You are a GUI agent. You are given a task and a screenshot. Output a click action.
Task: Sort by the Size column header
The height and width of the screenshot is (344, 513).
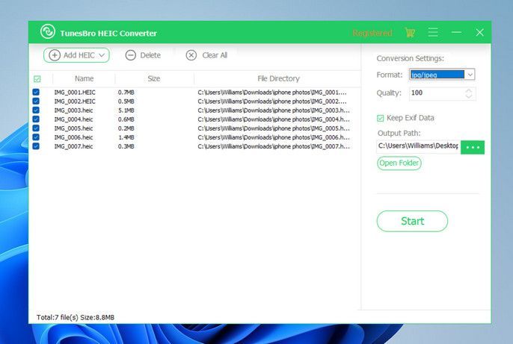pyautogui.click(x=154, y=78)
